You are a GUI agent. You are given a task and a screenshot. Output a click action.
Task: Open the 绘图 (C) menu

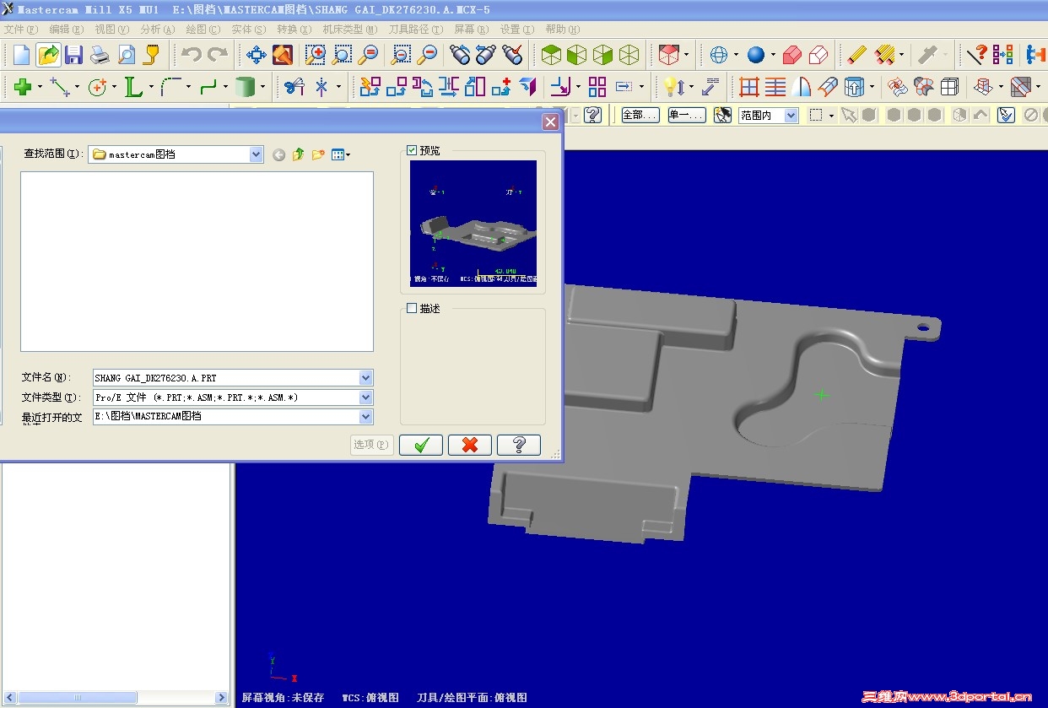pos(203,29)
